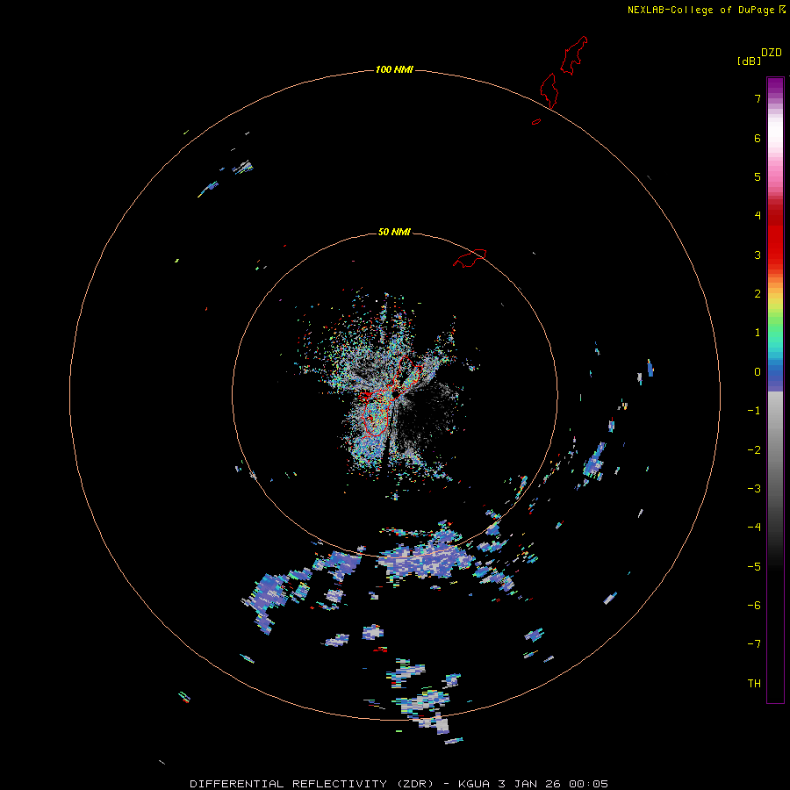Click the -1 value on the dB scale

pyautogui.click(x=754, y=411)
